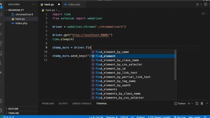Click kite: ready status item
This screenshot has height=118, width=210.
195,117
